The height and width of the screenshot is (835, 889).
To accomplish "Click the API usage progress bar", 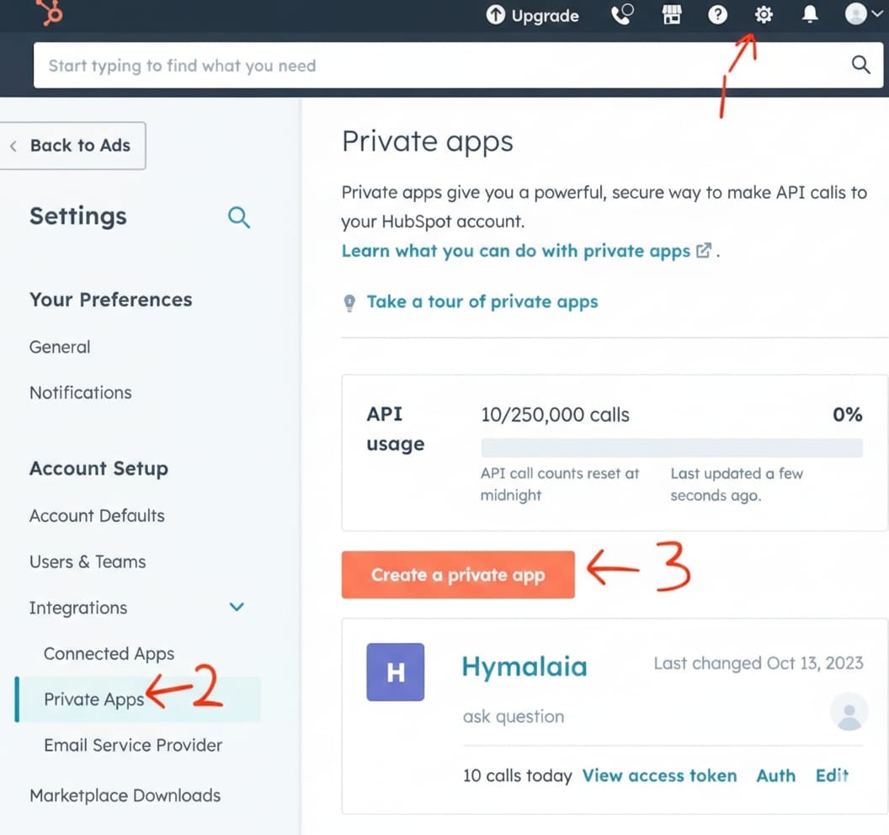I will pos(671,447).
